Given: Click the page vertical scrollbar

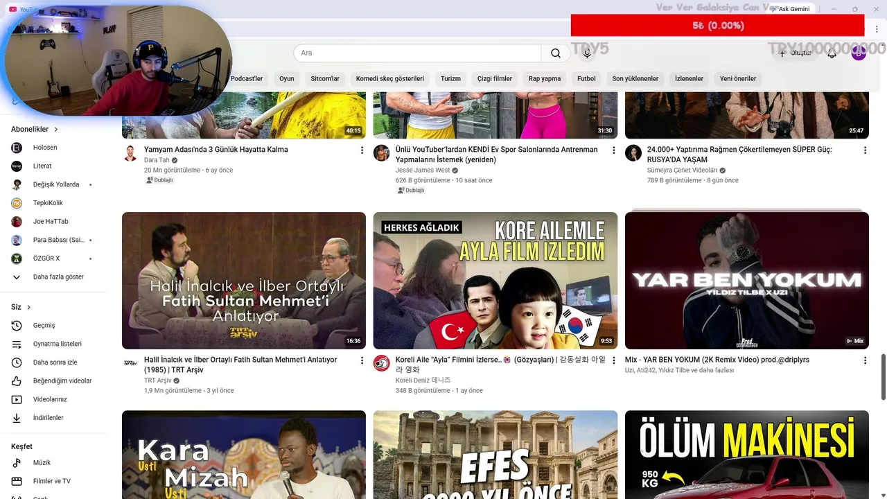Looking at the screenshot, I should (x=884, y=376).
